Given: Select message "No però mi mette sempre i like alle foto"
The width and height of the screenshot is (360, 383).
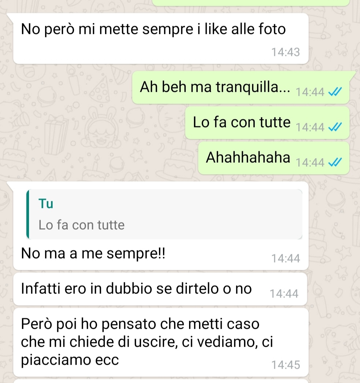Looking at the screenshot, I should pyautogui.click(x=153, y=29).
